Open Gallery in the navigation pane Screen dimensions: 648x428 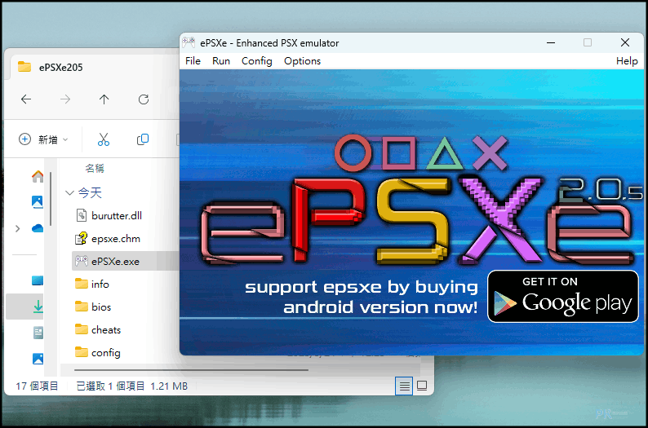38,202
